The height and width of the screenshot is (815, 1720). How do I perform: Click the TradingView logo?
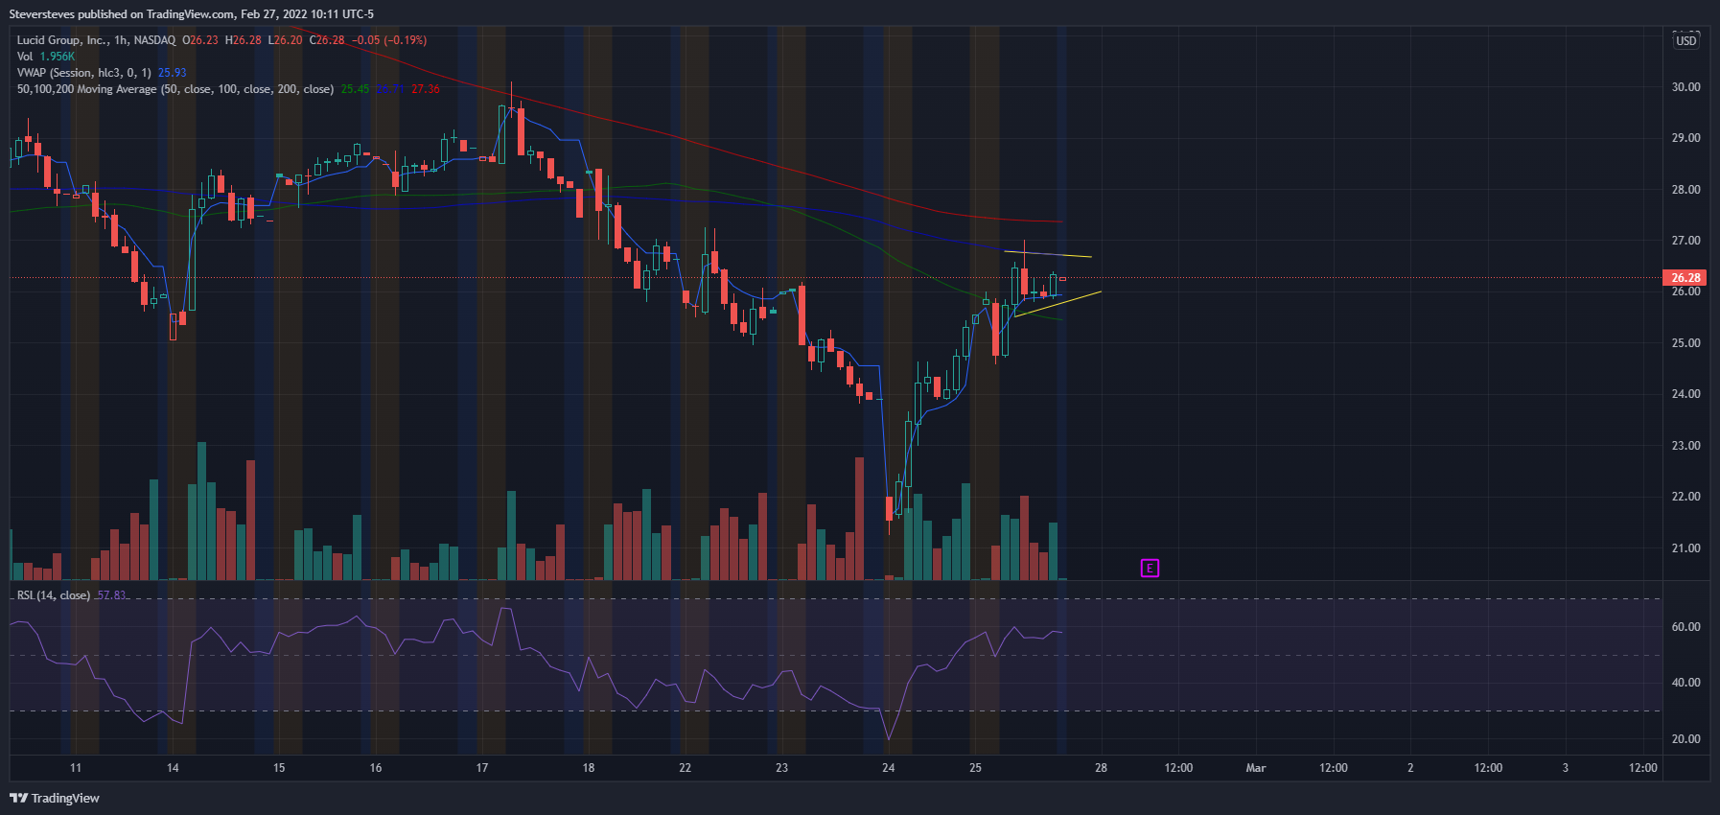coord(55,798)
